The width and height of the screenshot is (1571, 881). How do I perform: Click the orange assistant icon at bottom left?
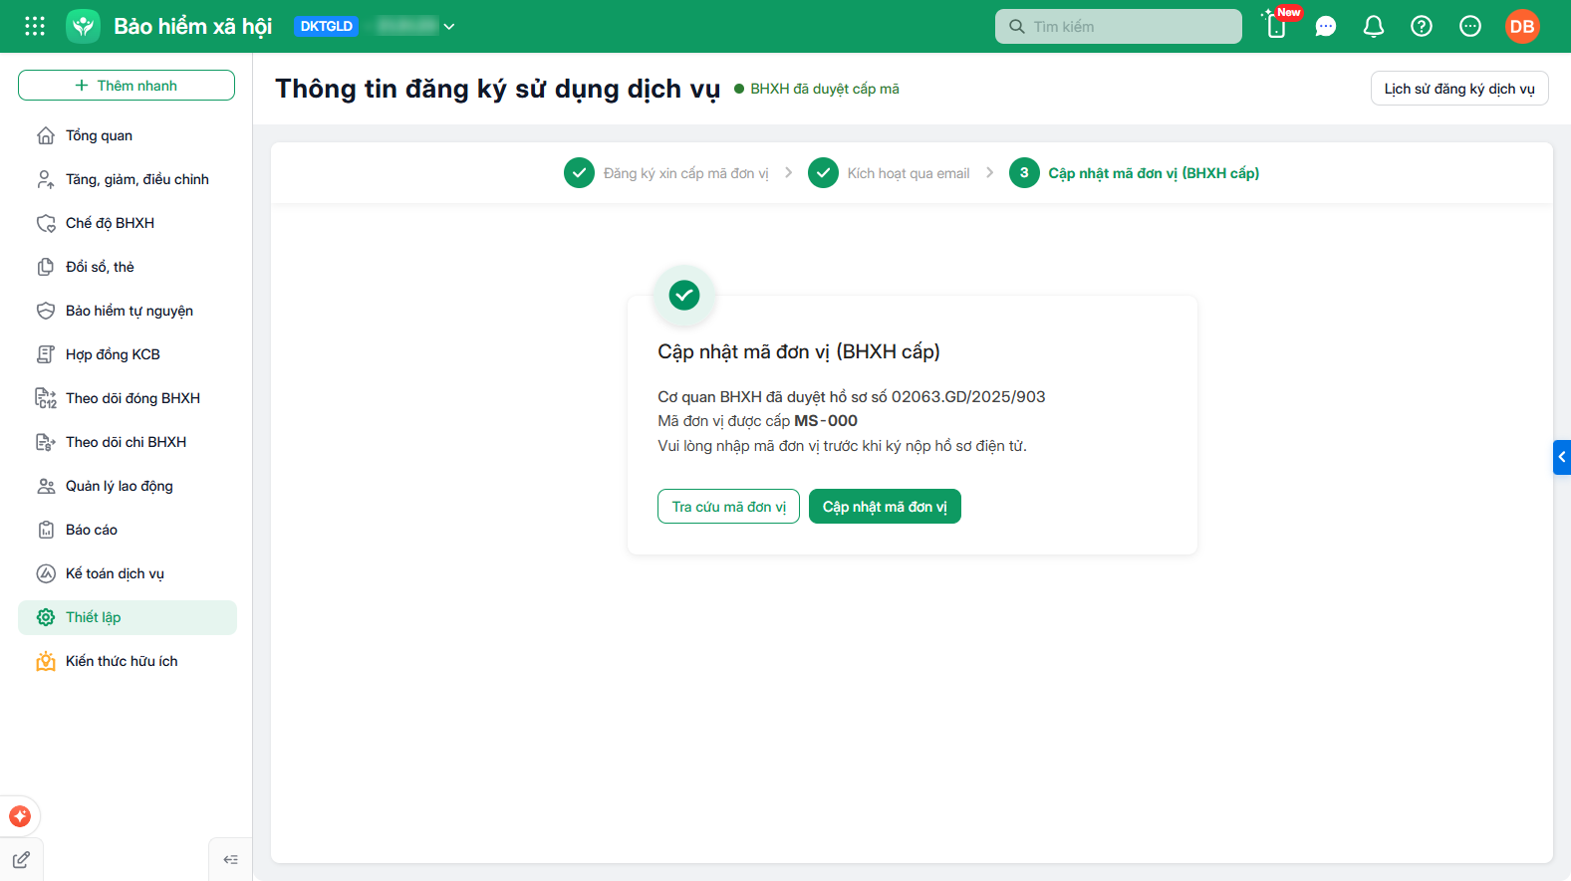coord(20,816)
